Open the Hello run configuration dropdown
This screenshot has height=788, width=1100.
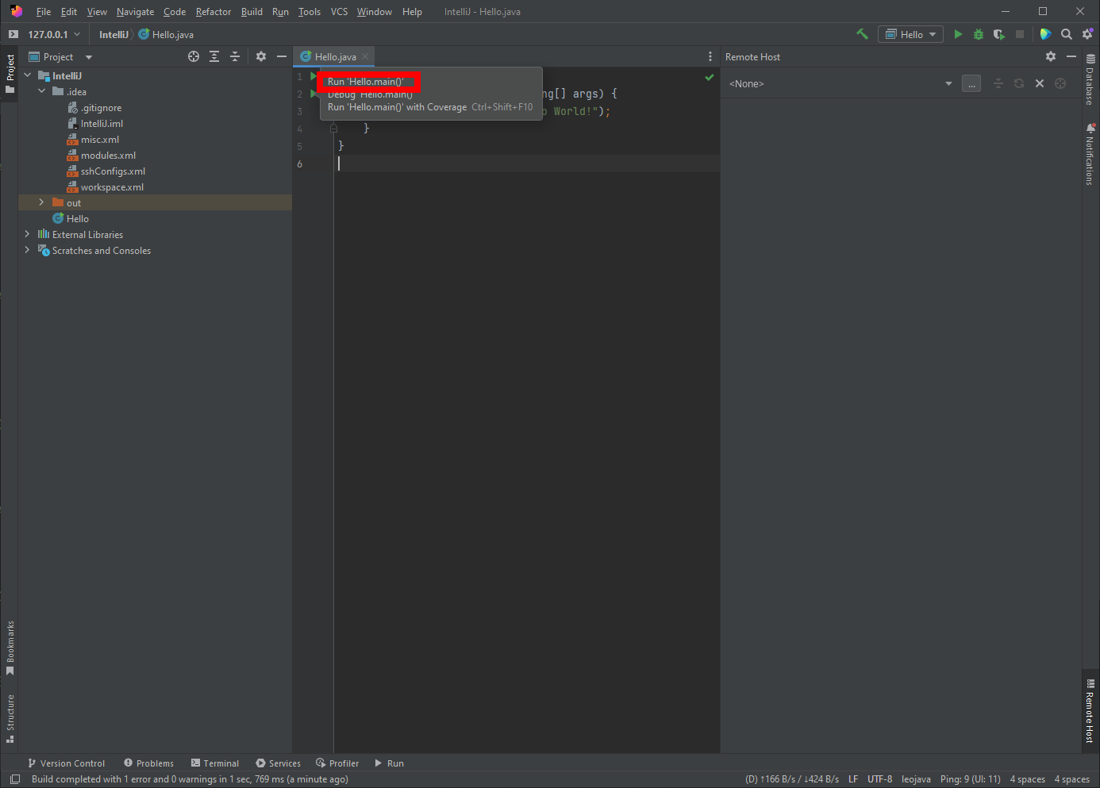pyautogui.click(x=910, y=34)
